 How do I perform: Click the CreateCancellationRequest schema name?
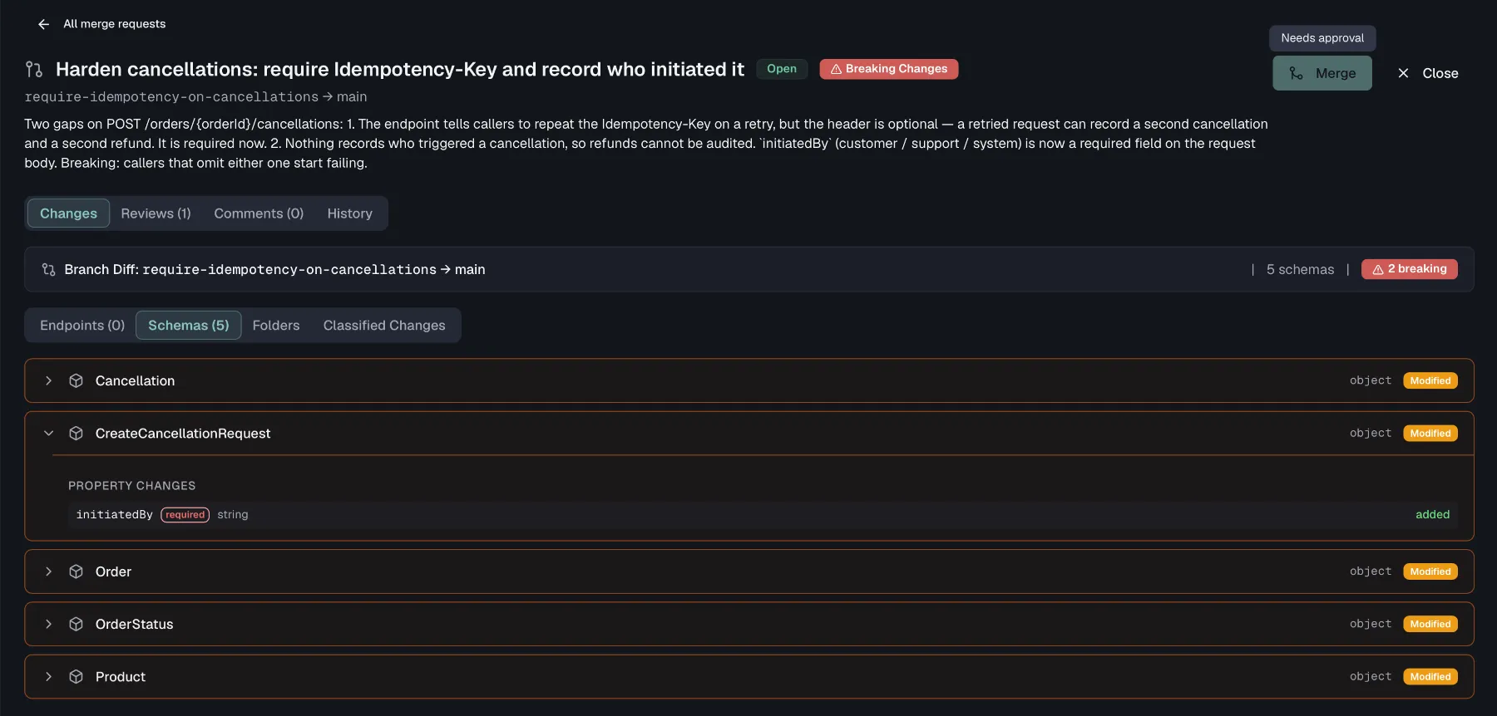tap(183, 434)
